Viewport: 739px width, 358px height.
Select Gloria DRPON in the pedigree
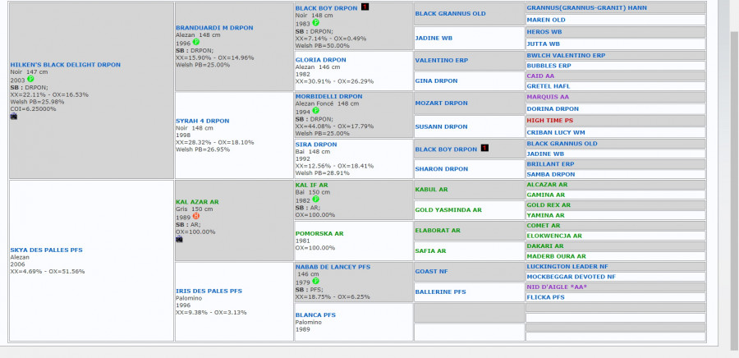coord(320,60)
